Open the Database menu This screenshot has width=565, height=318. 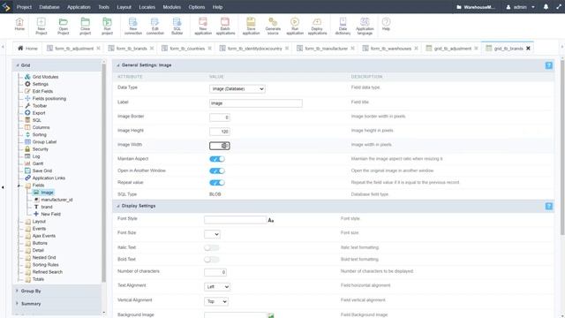click(x=49, y=7)
